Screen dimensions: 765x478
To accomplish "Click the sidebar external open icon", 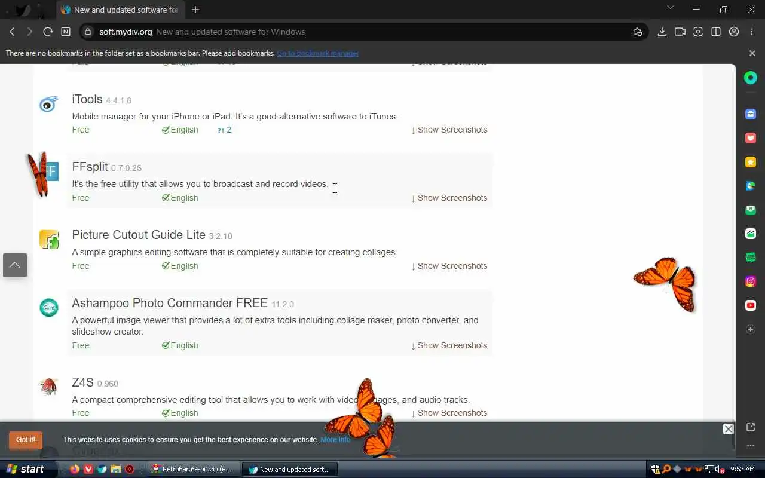I will pyautogui.click(x=751, y=427).
